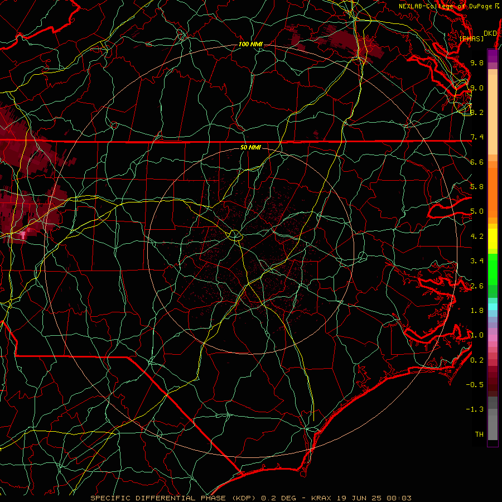This screenshot has width=502, height=502.
Task: Click the TH threshold legend label
Action: click(479, 435)
